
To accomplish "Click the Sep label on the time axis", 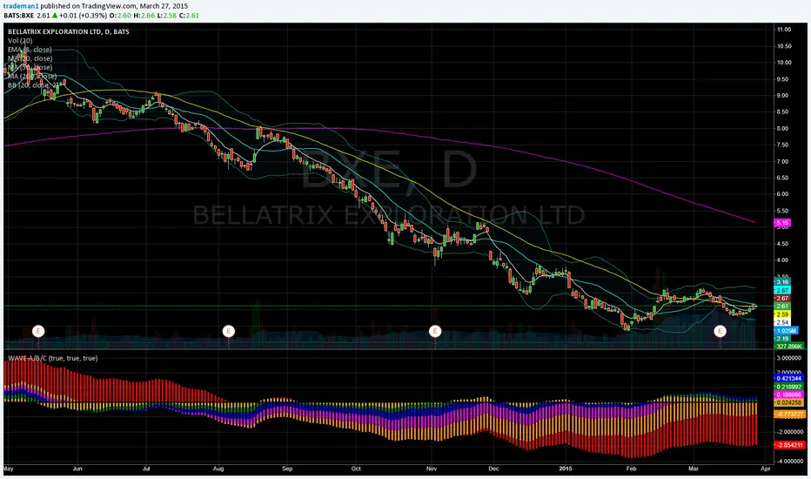I will point(287,469).
